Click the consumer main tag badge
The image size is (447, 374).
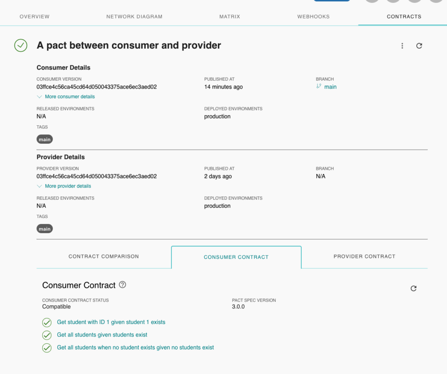[44, 140]
